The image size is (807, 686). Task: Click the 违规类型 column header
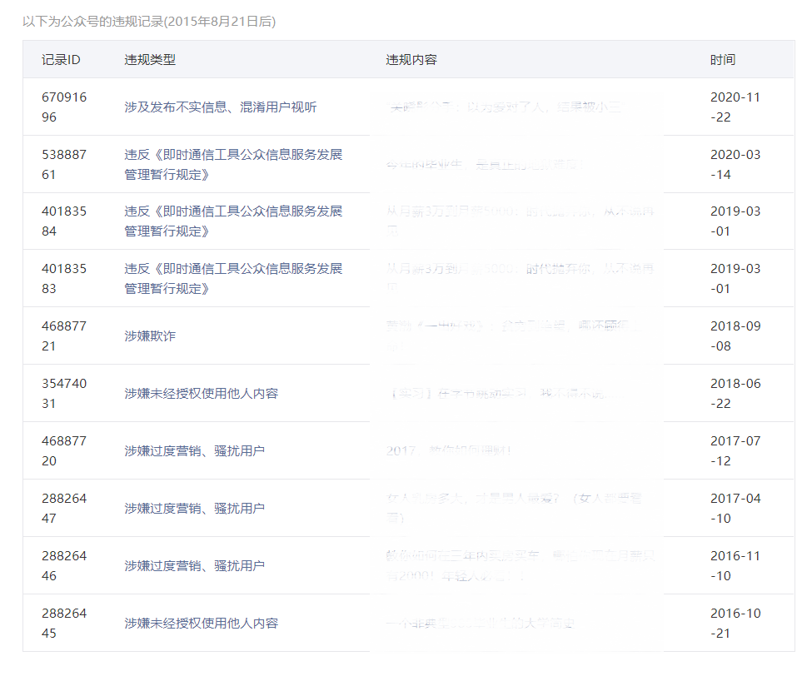pos(150,60)
